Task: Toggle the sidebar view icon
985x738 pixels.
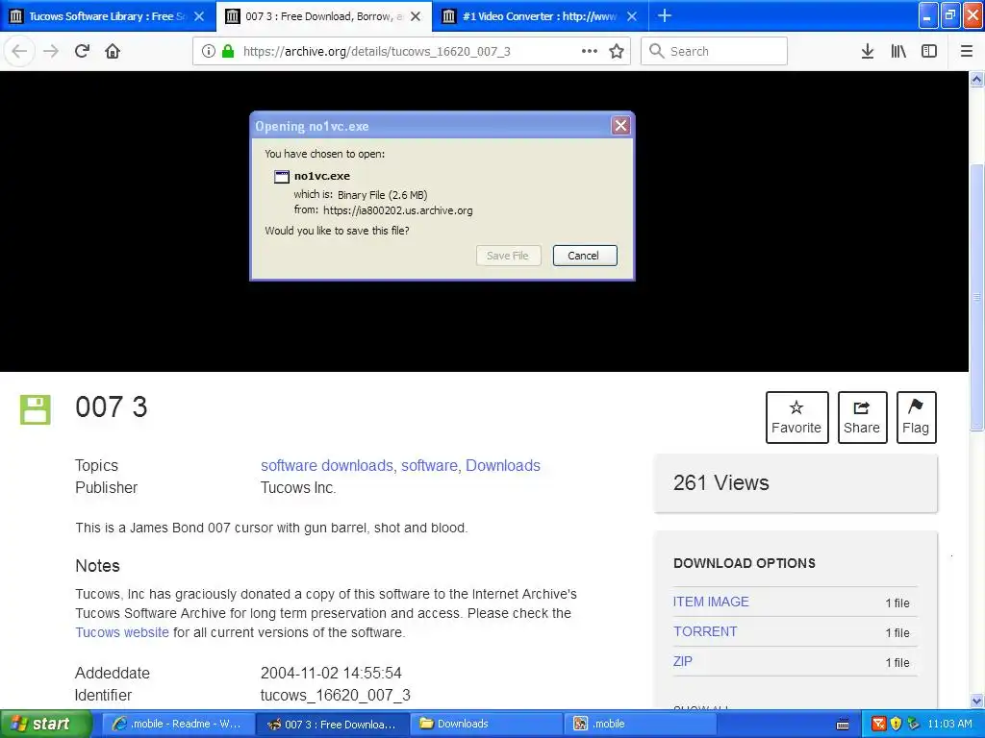Action: pyautogui.click(x=929, y=51)
